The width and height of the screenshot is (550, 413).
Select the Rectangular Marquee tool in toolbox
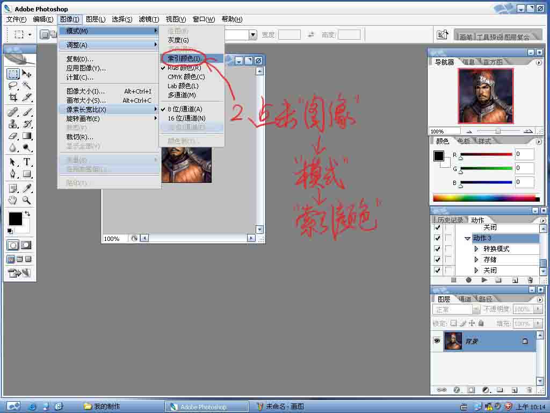click(x=13, y=74)
